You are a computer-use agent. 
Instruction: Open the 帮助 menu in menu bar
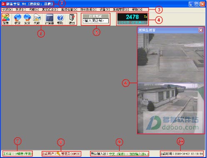pos(137,10)
